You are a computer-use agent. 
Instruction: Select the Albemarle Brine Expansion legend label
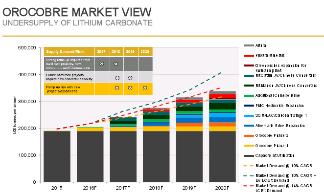pyautogui.click(x=280, y=126)
